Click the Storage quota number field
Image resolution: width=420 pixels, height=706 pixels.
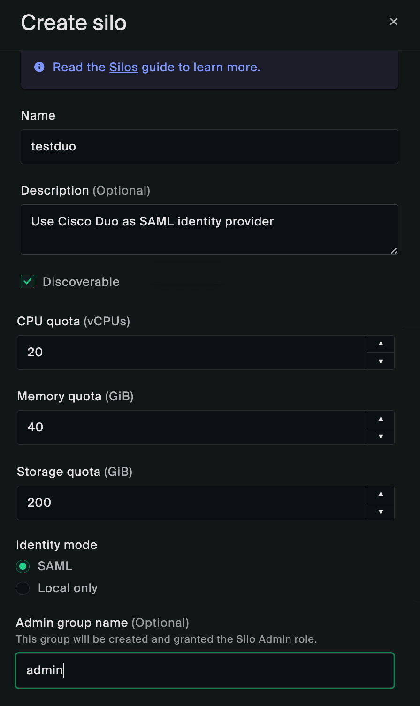[192, 503]
